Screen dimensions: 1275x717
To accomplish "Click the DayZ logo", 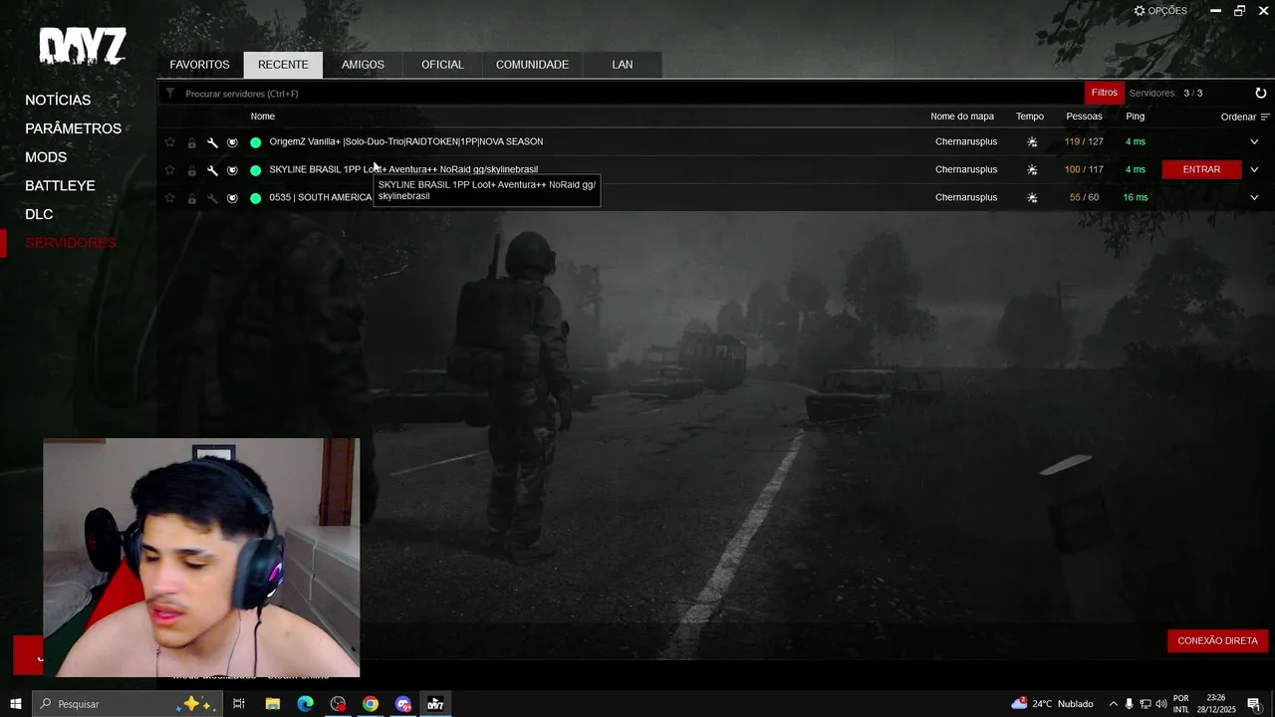I will (83, 47).
